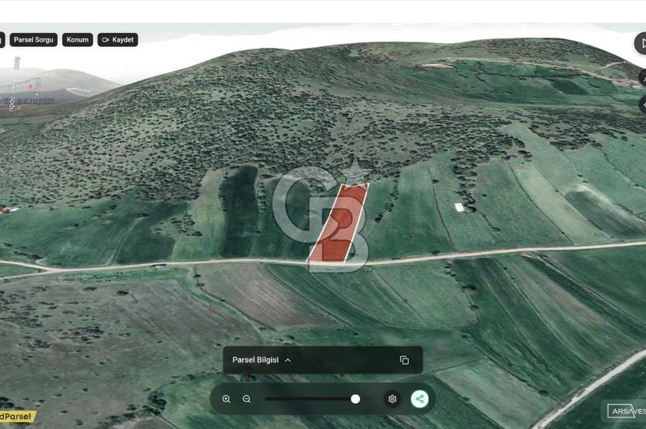The height and width of the screenshot is (429, 646).
Task: Click the middle round button on right edge
Action: point(642,78)
